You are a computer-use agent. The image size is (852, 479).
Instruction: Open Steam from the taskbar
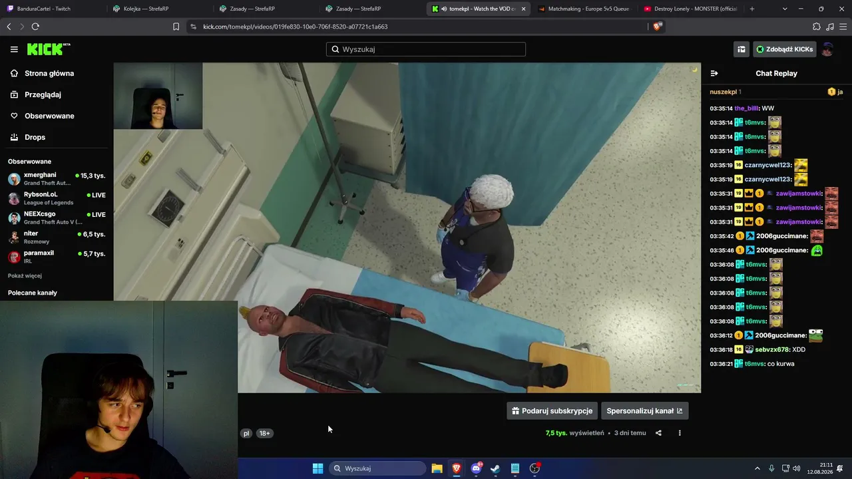click(x=495, y=468)
